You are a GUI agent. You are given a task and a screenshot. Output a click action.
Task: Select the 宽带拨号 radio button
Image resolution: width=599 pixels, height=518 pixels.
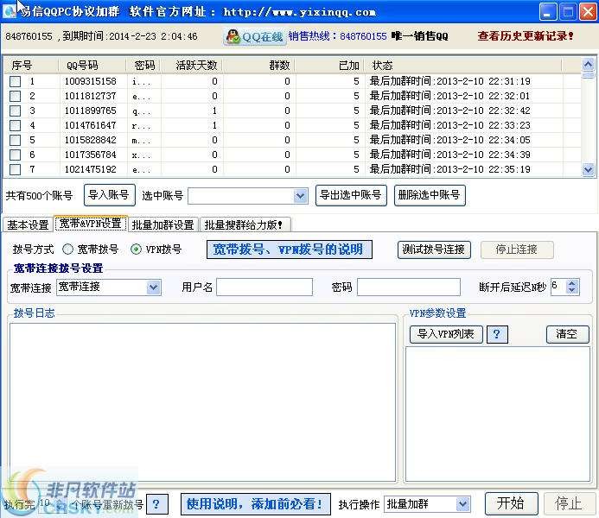[x=67, y=250]
